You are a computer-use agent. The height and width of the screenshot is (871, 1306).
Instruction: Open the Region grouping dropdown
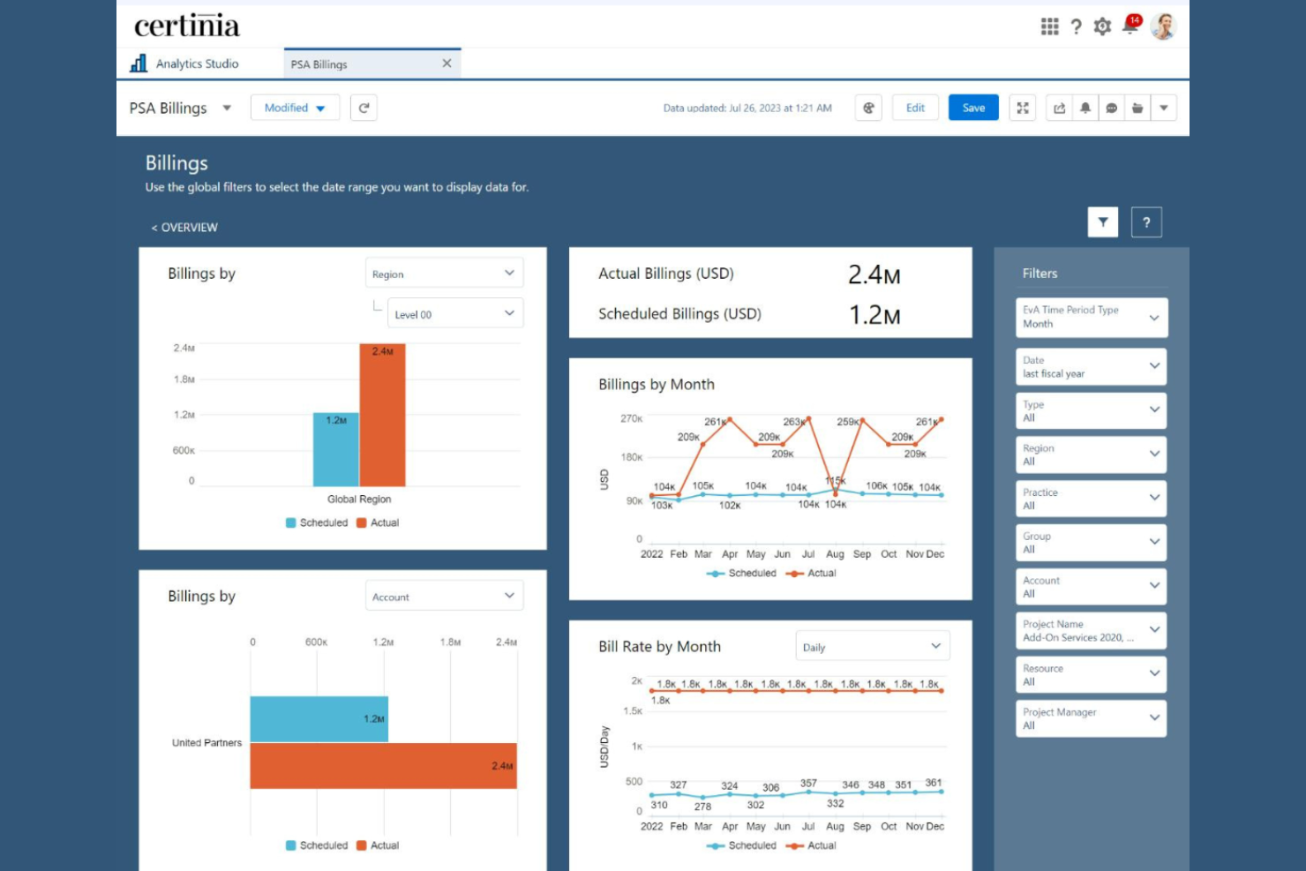point(444,274)
